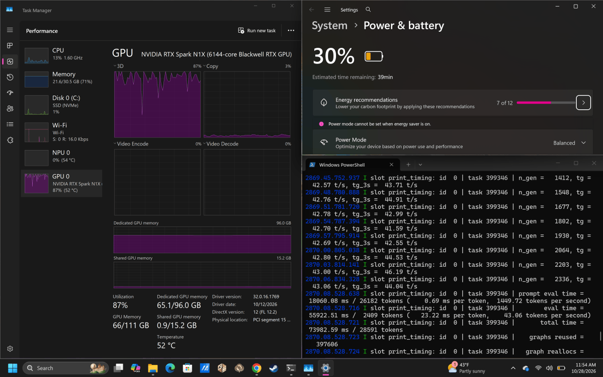Click the Energy recommendations leaf icon
The height and width of the screenshot is (377, 603).
pos(324,103)
